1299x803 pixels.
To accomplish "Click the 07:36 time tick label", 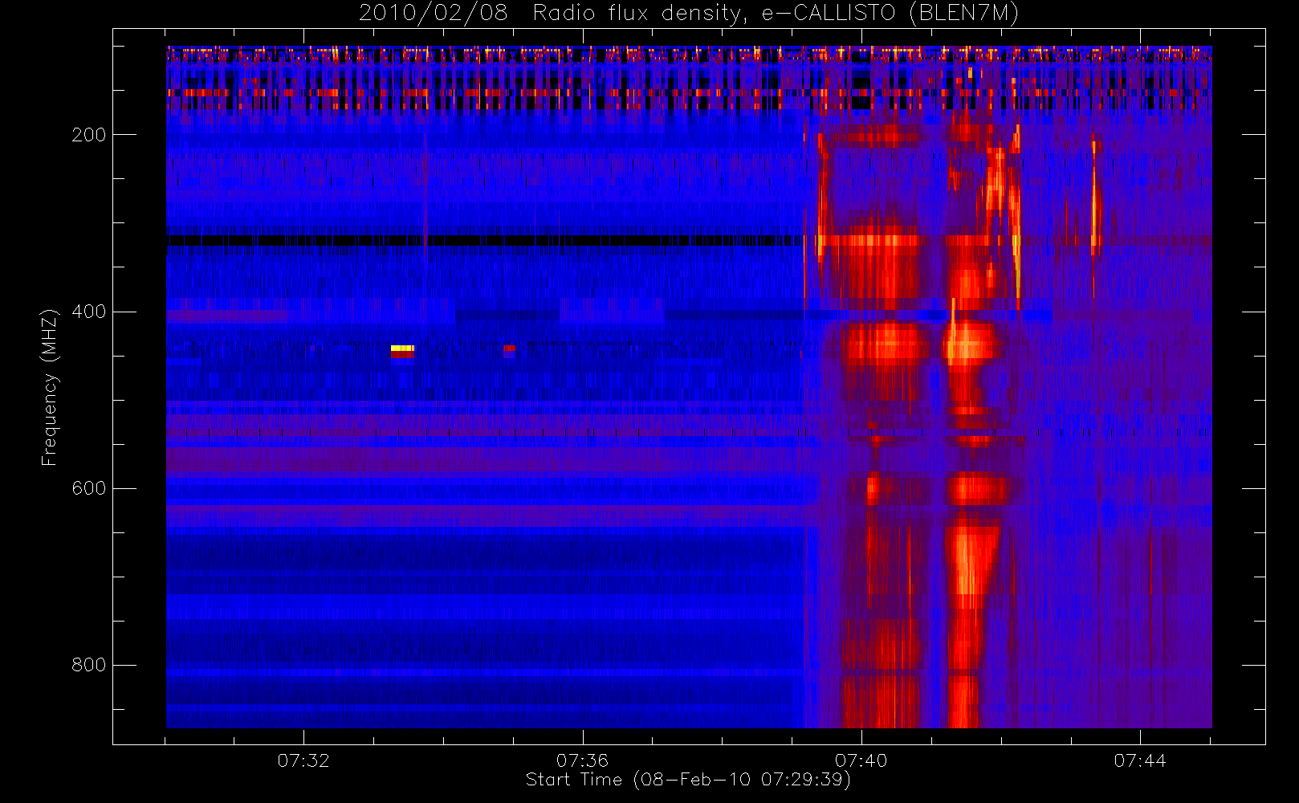I will [x=582, y=760].
